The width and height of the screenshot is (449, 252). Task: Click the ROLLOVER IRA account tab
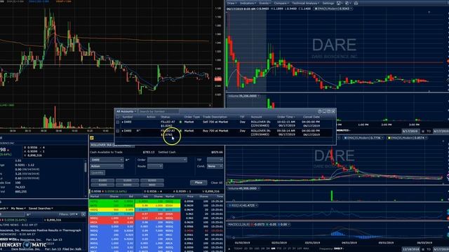(112, 145)
